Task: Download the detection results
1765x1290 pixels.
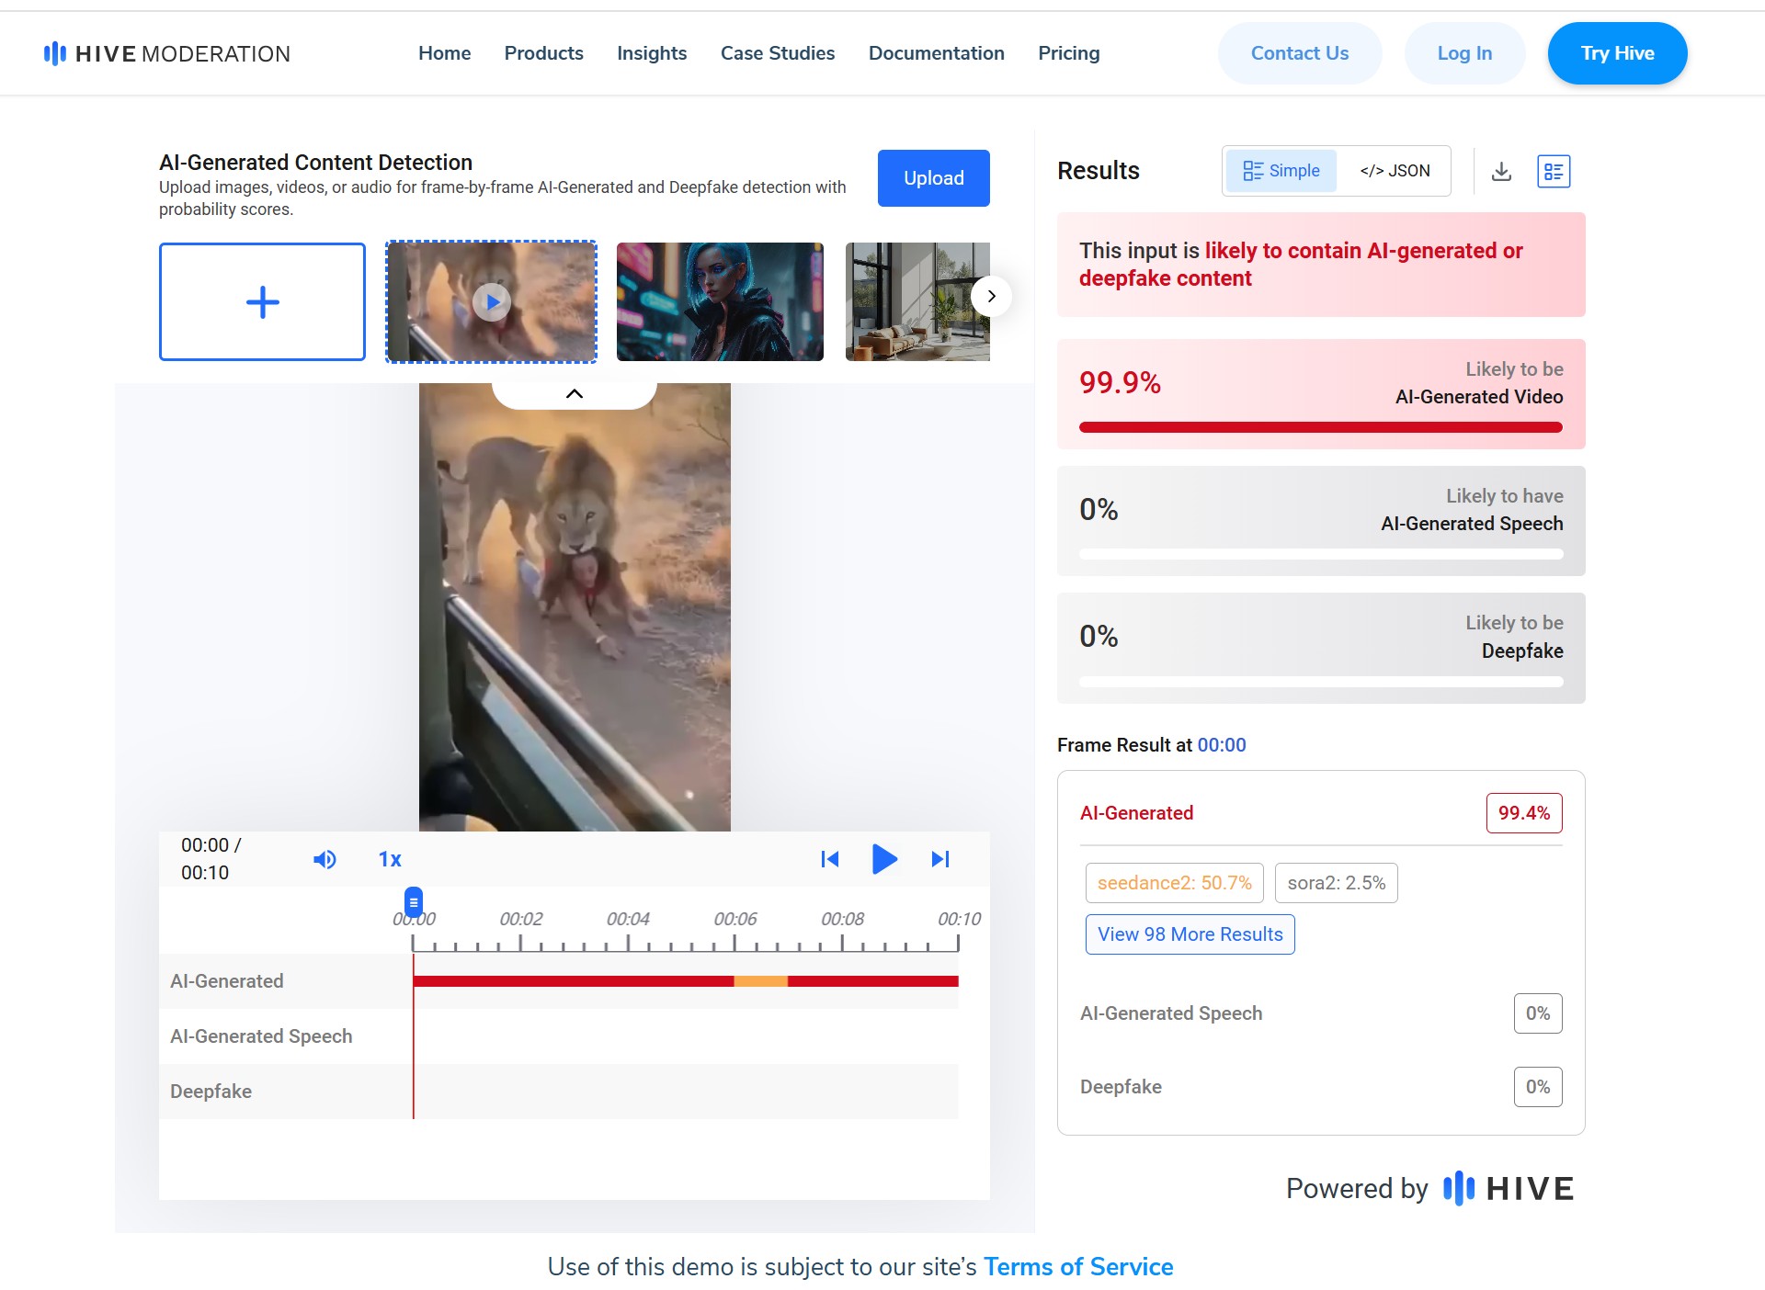Action: click(1501, 171)
